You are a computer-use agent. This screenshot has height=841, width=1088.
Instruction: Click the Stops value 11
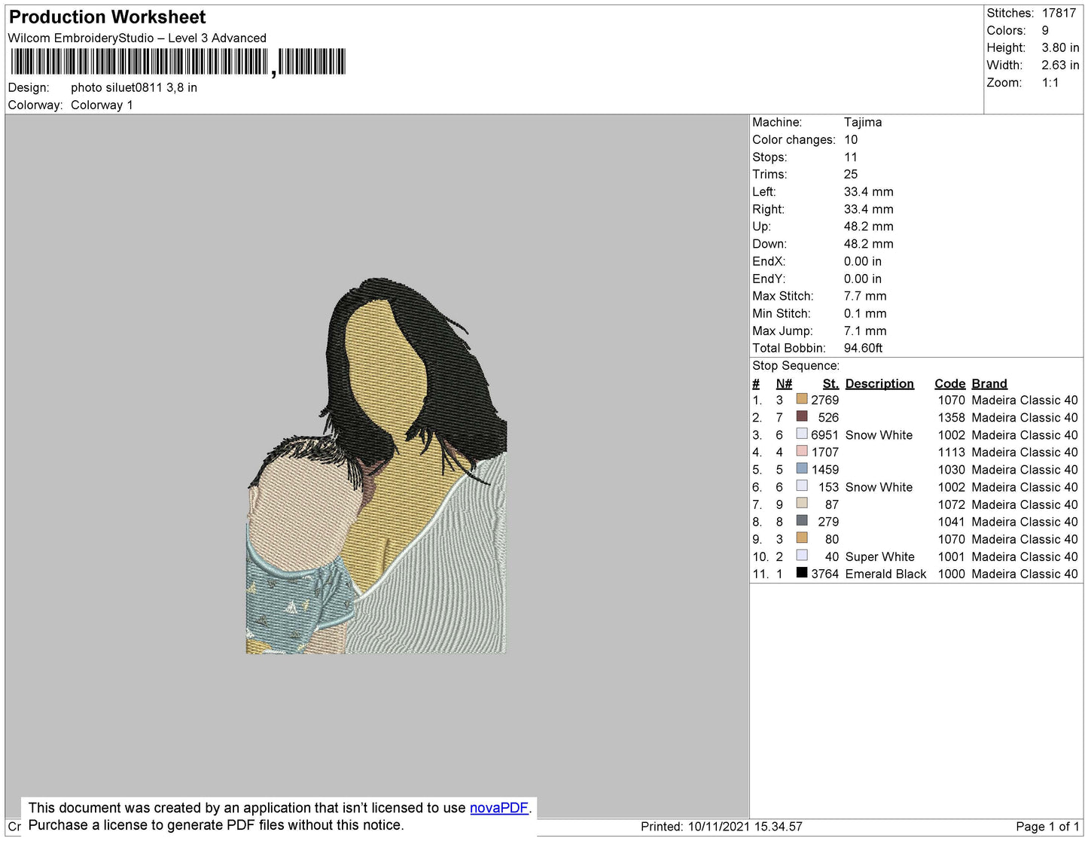851,157
